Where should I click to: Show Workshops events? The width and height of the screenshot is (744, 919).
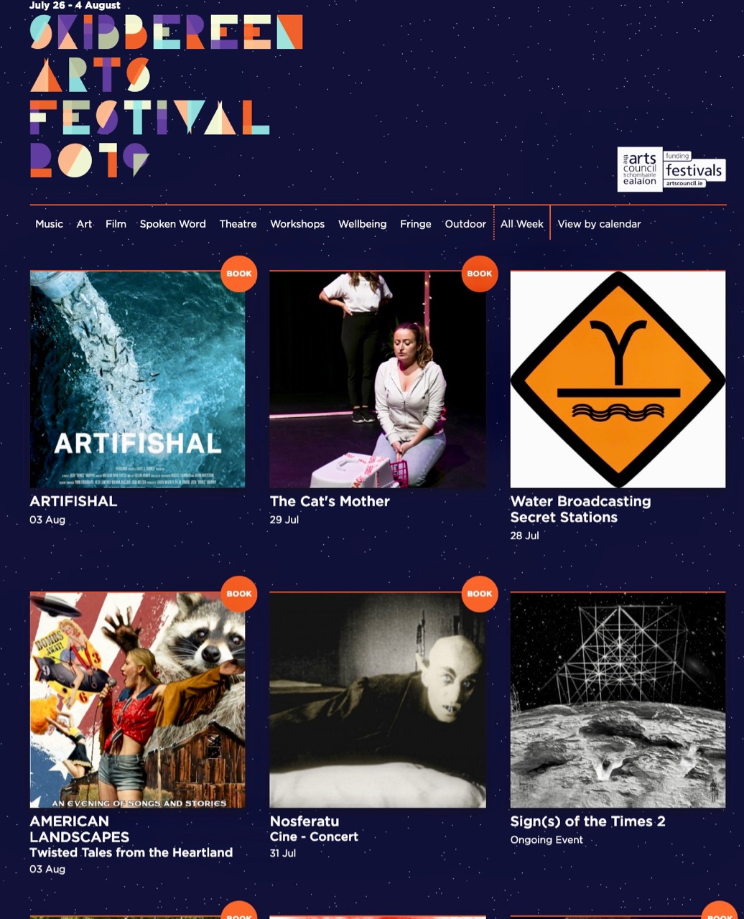point(297,224)
